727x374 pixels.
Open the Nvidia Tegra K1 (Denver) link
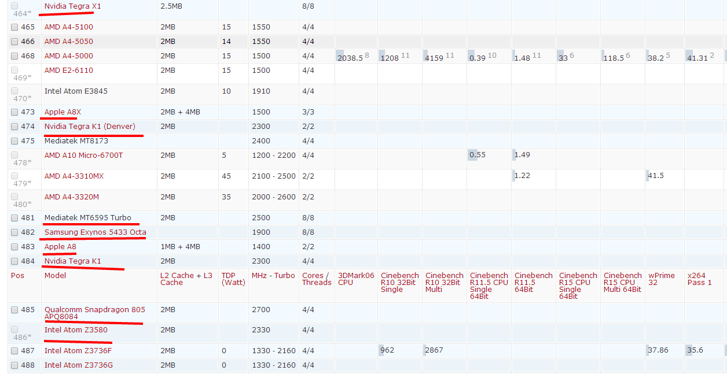tap(90, 127)
